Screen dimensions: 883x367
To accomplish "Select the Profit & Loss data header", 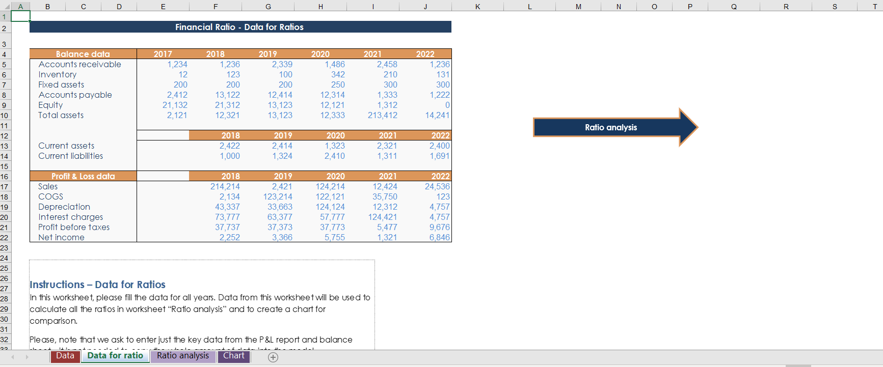I will (83, 176).
